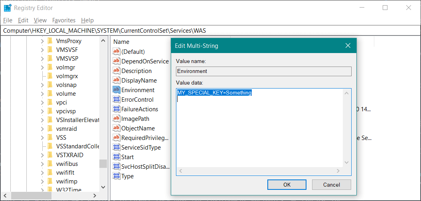Open the Edit menu
This screenshot has height=201, width=421.
coord(23,20)
